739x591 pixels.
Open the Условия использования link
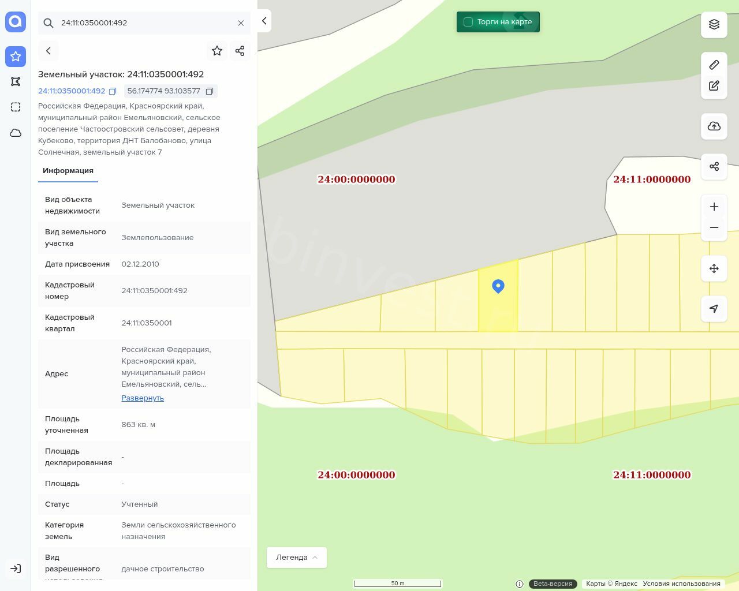point(681,583)
